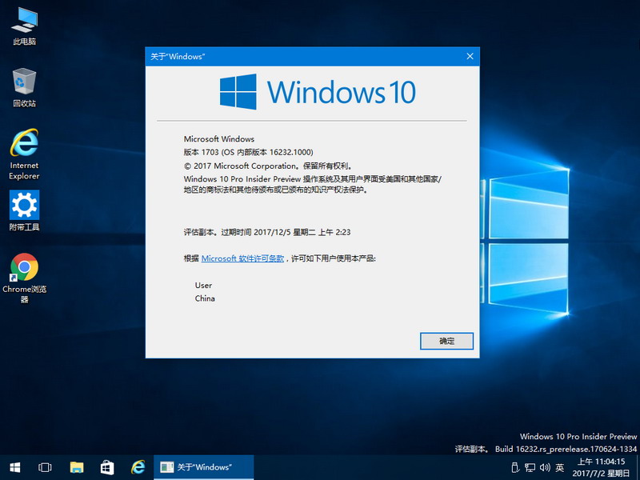
Task: Click the 确定 button in the dialog
Action: coord(446,341)
